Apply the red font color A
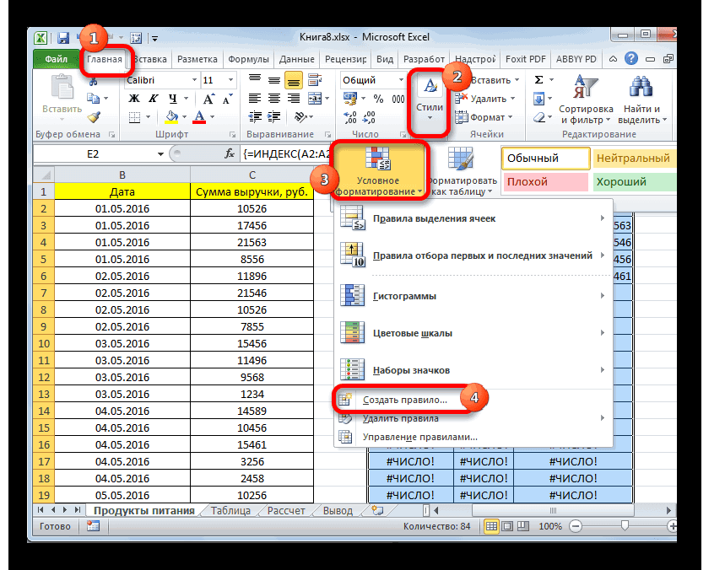The image size is (725, 570). [x=200, y=117]
